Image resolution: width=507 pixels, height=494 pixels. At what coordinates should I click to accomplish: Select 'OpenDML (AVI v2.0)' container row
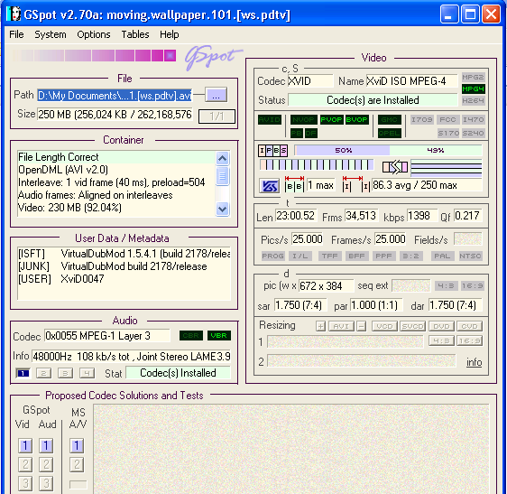(116, 170)
